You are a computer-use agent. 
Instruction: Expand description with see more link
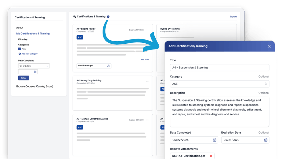[145, 60]
